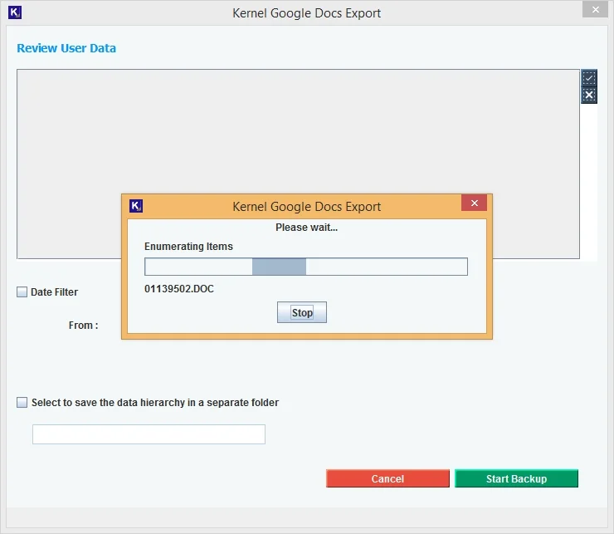Click the deselect-all X icon
Screen dimensions: 614x534
point(588,96)
